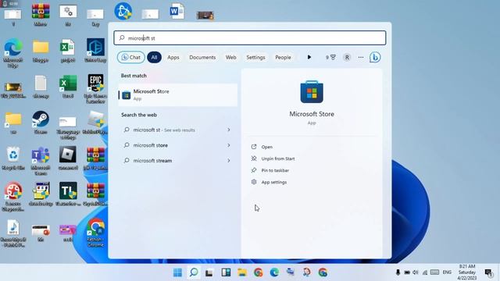The width and height of the screenshot is (500, 281).
Task: Open Task View on the taskbar
Action: 209,272
